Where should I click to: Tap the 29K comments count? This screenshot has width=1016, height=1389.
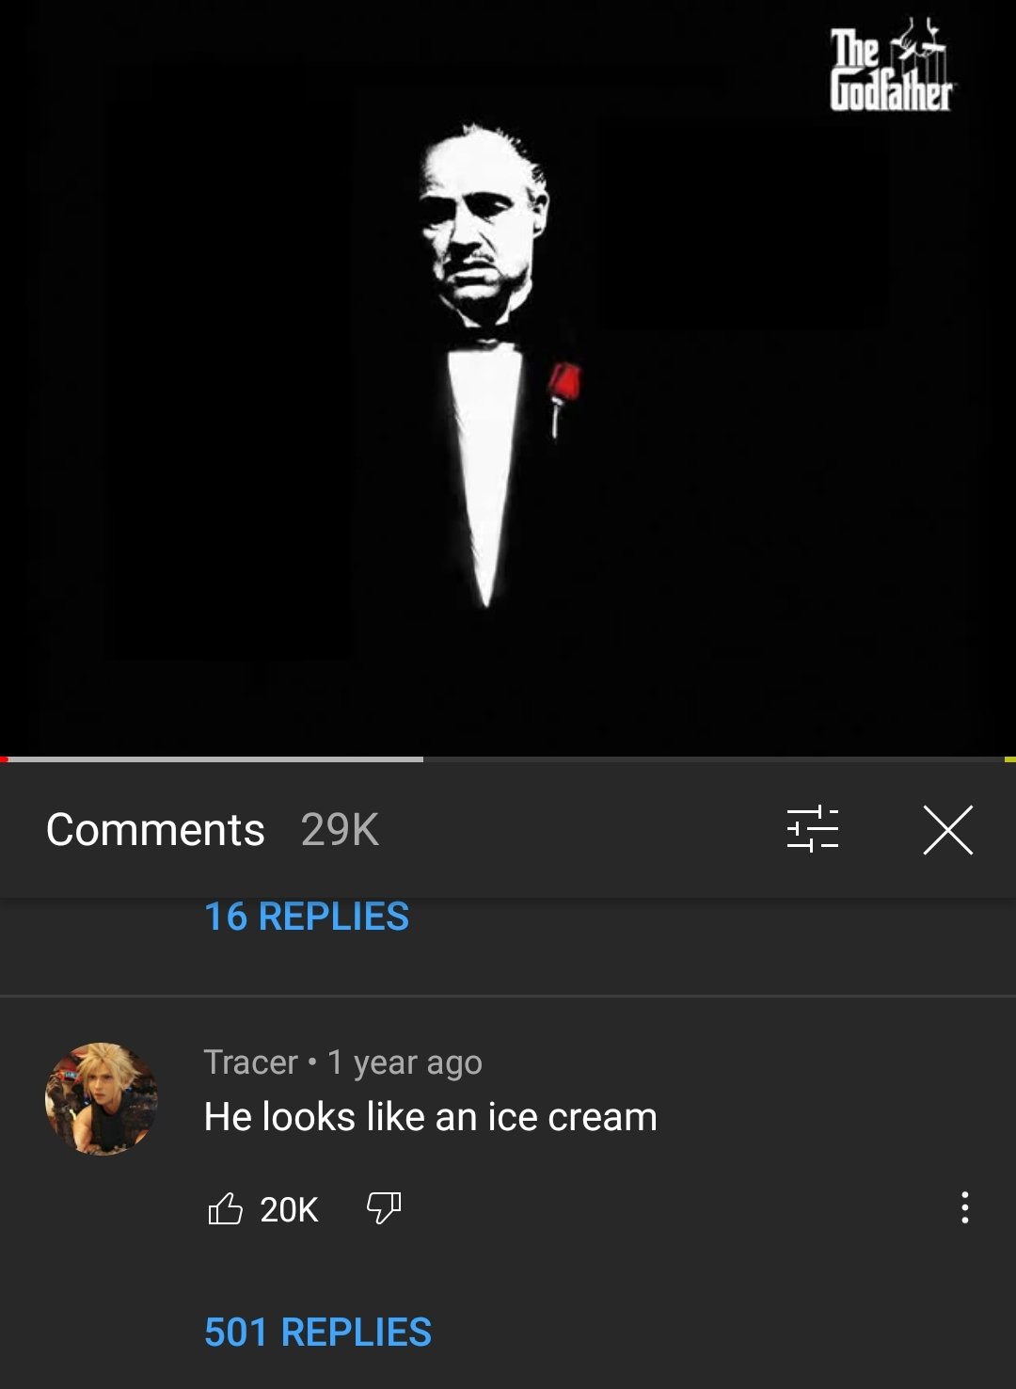[x=340, y=830]
